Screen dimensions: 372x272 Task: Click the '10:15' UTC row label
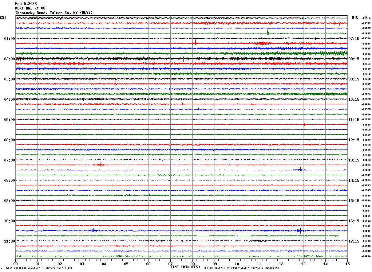point(354,99)
